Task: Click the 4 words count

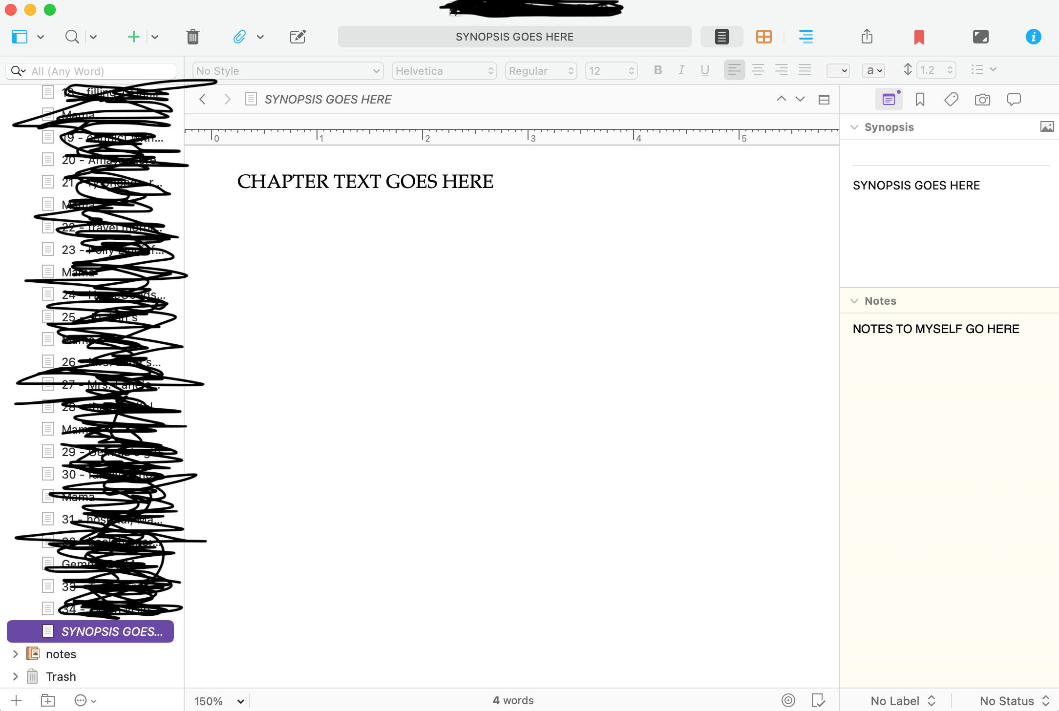Action: [x=513, y=700]
